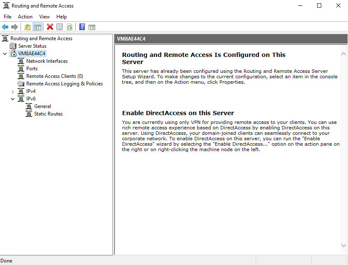Viewport: 348px width, 265px height.
Task: Click the Remote Access Clients node icon
Action: [21, 76]
